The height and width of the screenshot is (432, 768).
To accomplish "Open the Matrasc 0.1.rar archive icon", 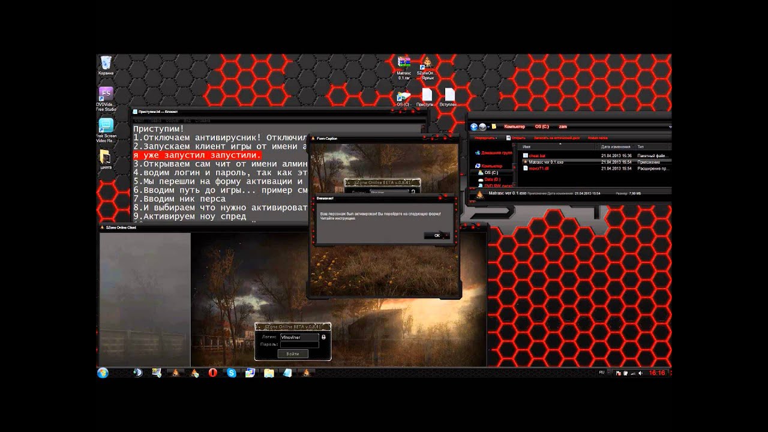I will tap(404, 68).
